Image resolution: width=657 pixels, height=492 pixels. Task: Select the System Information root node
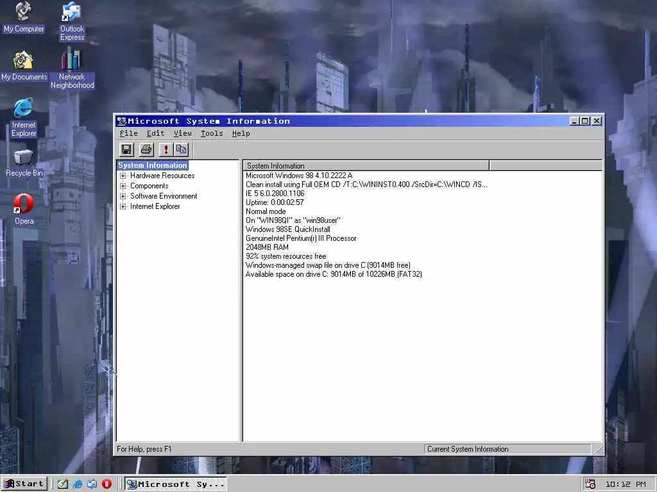[153, 165]
